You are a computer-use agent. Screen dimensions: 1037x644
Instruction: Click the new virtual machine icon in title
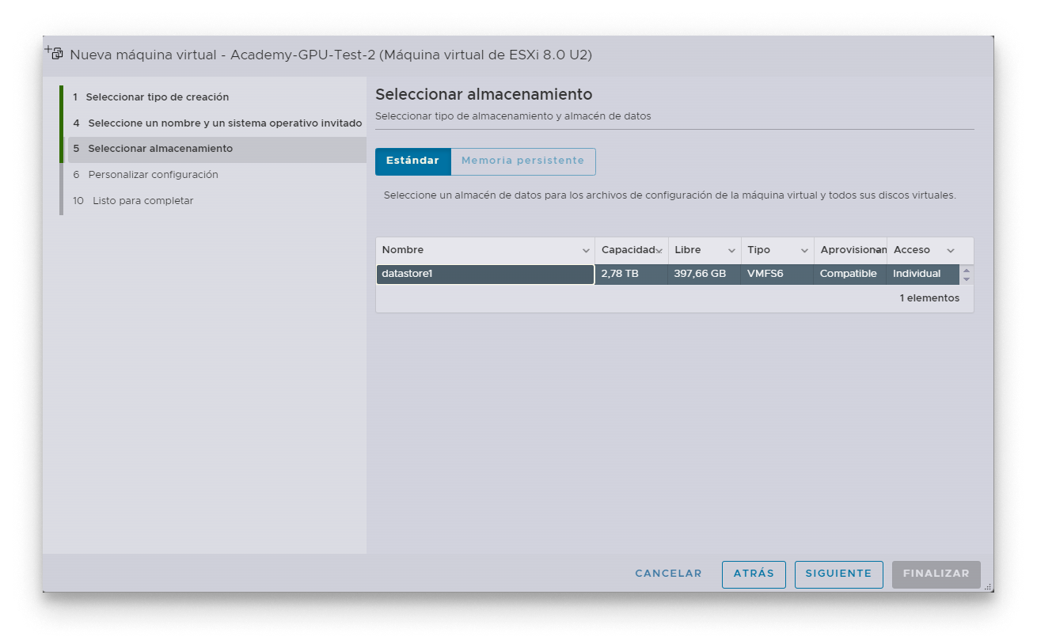point(55,53)
